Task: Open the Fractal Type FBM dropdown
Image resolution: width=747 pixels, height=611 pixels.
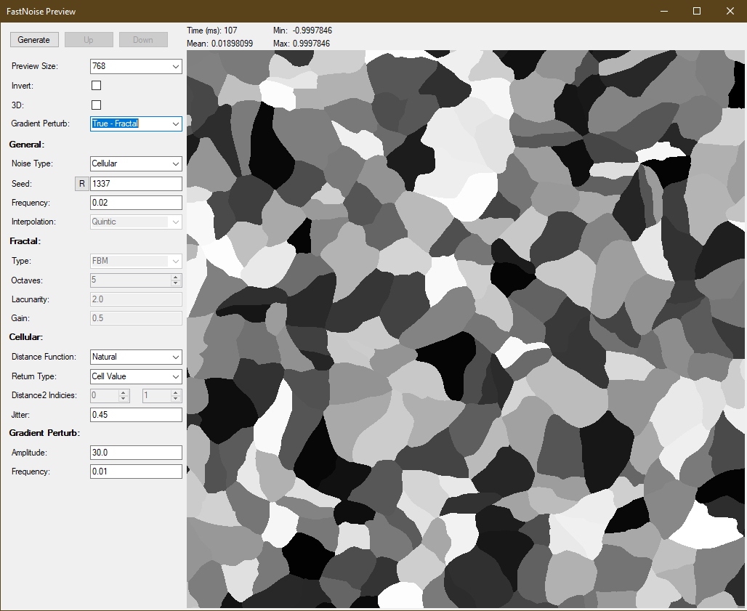Action: click(x=136, y=261)
